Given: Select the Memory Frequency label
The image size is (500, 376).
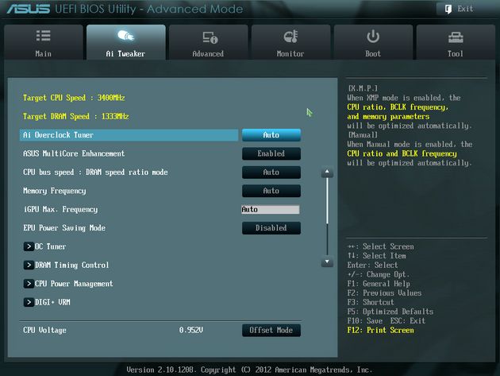Looking at the screenshot, I should tap(55, 191).
